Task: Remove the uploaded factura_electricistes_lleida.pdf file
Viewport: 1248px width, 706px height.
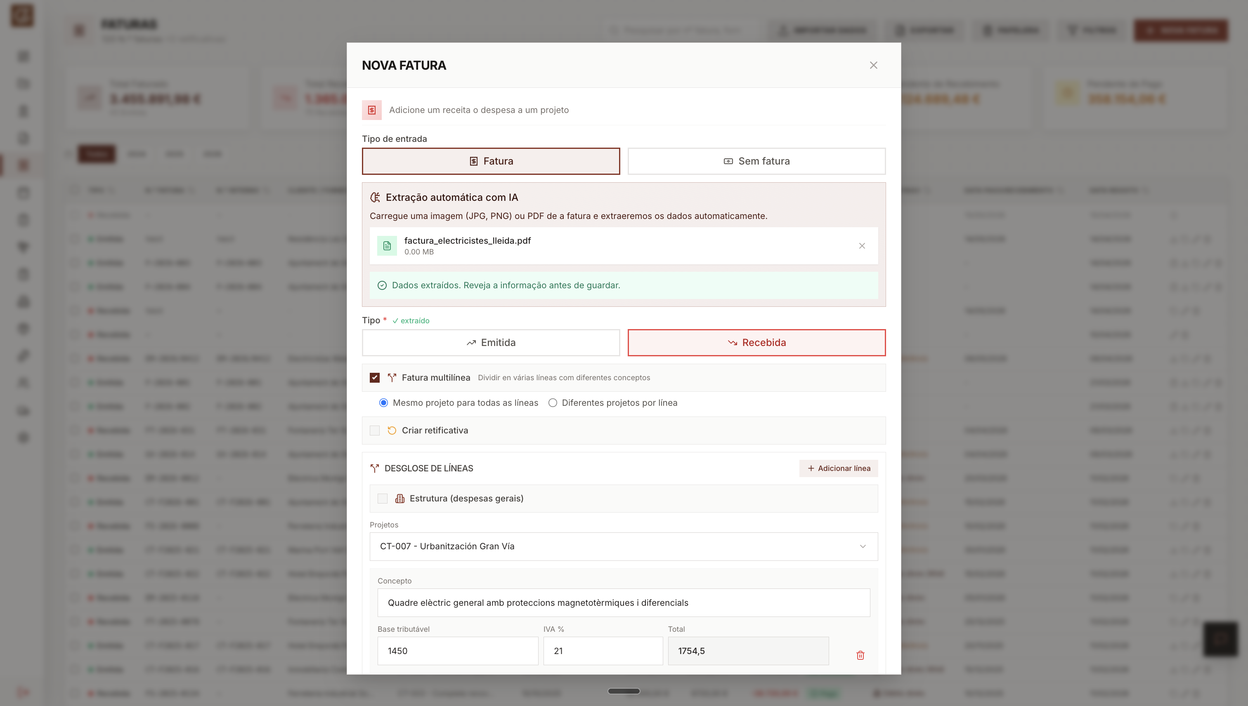Action: point(862,246)
